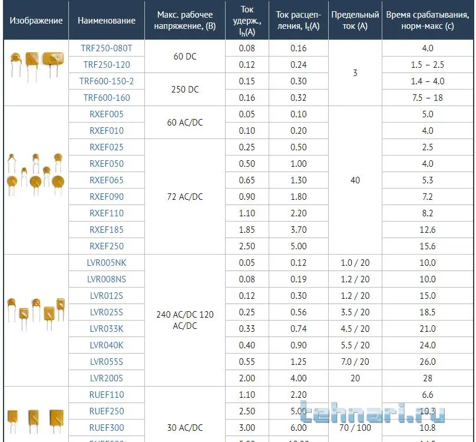Open the LVR033K product link
Image resolution: width=476 pixels, height=442 pixels.
click(107, 329)
